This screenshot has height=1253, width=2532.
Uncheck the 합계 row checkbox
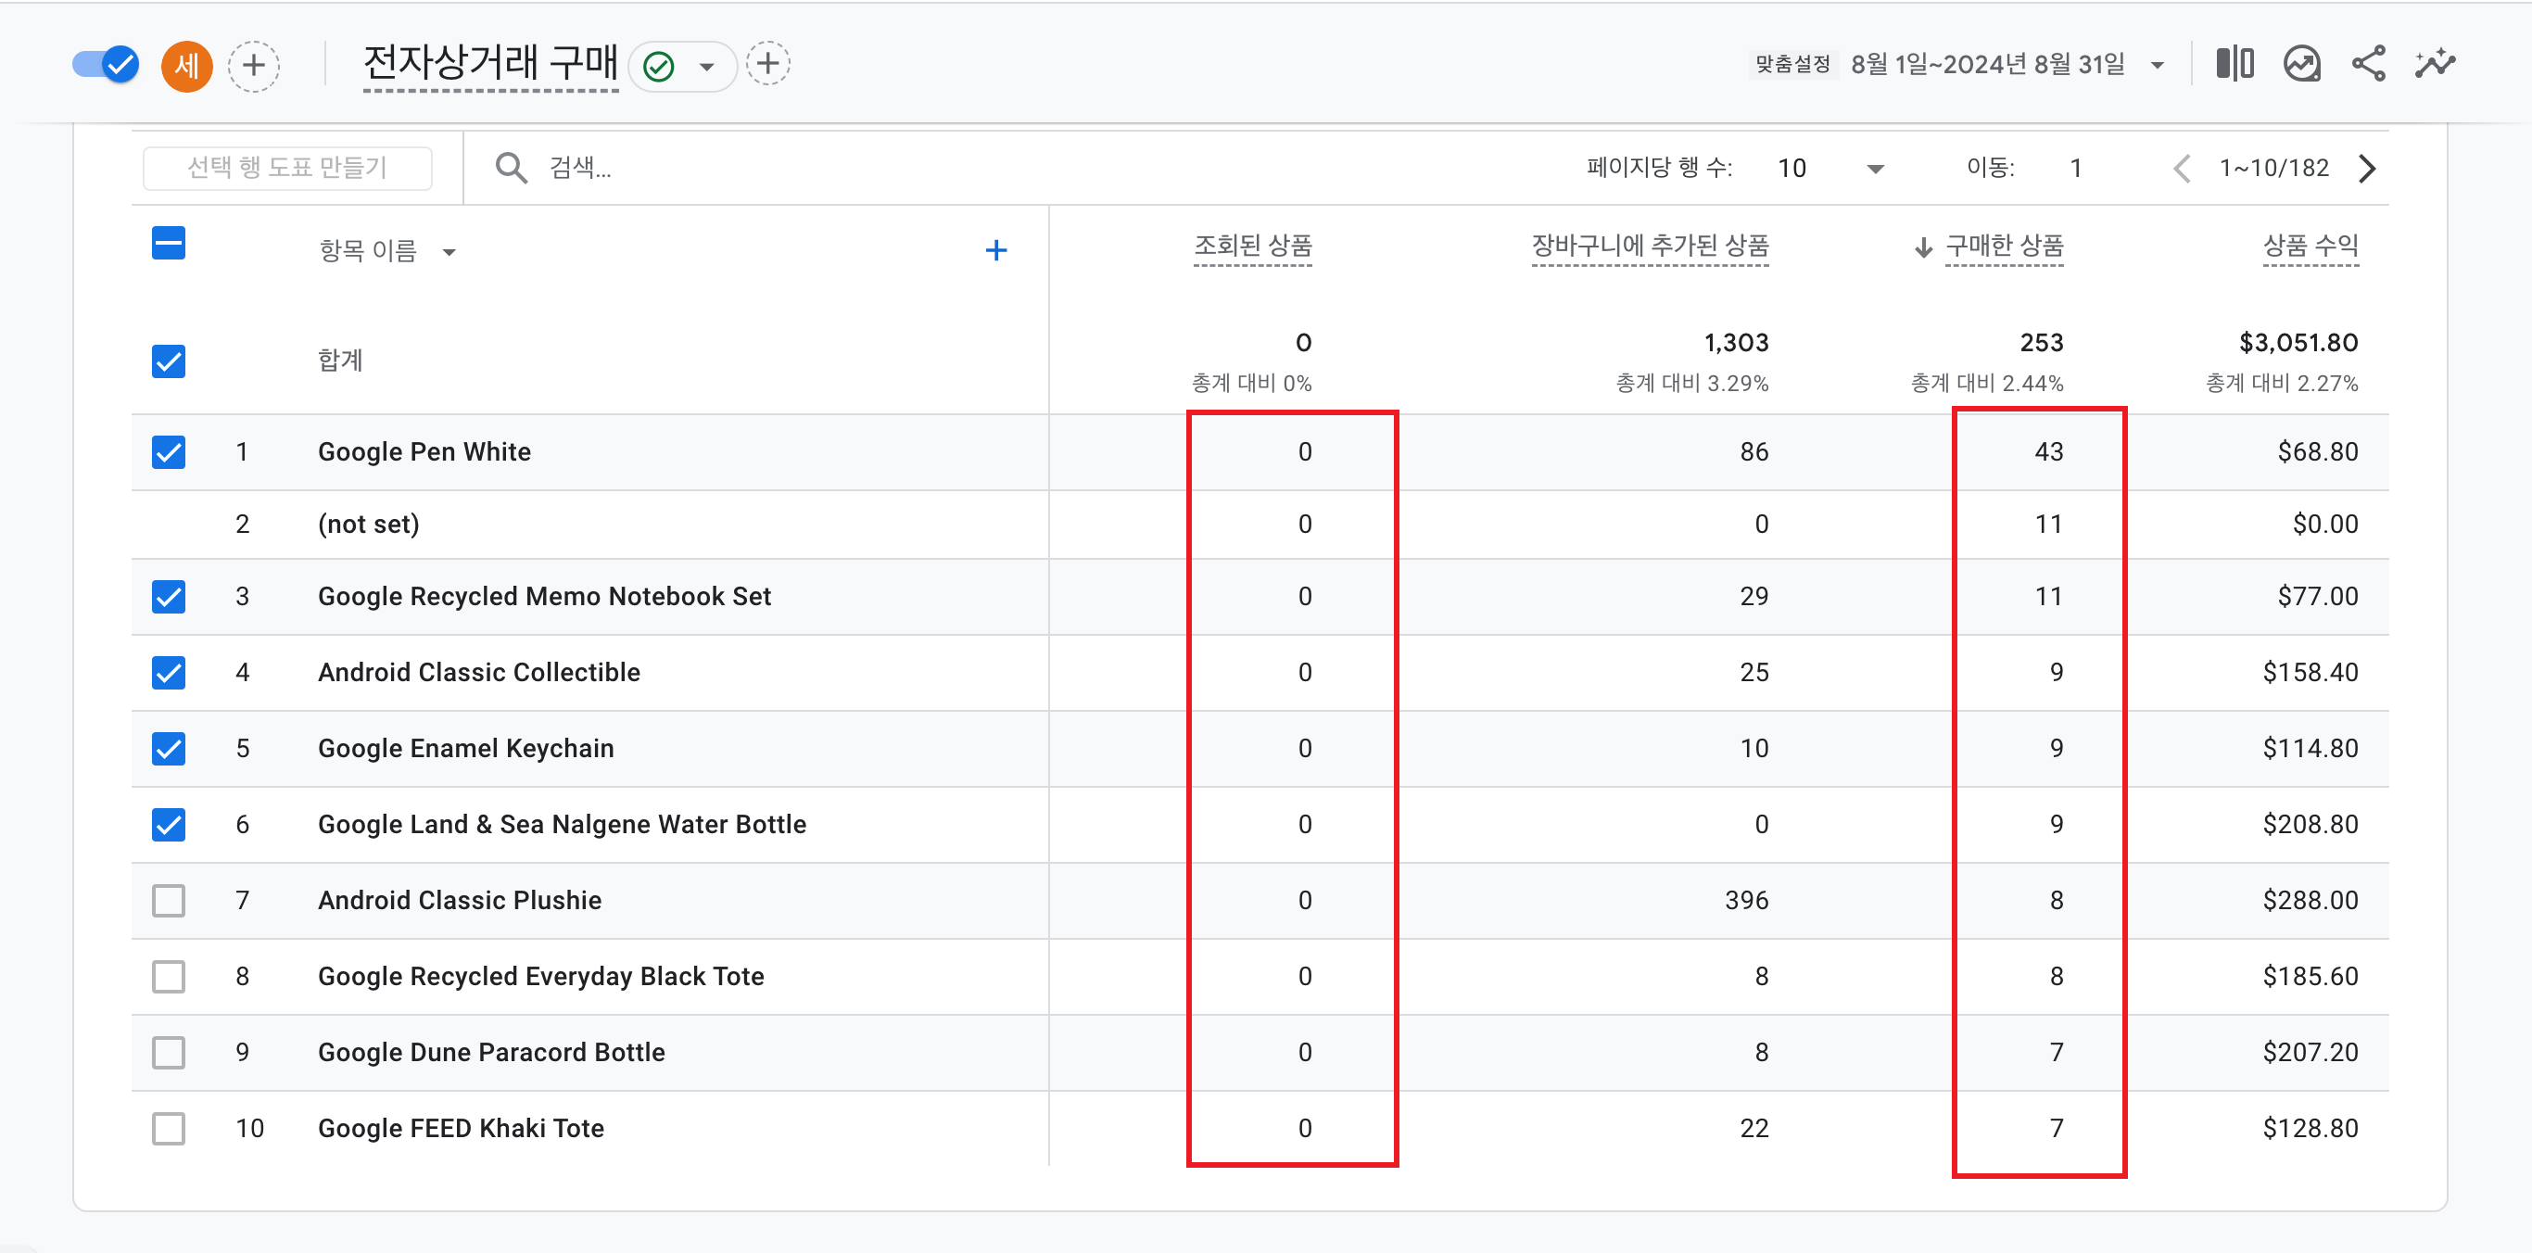click(169, 361)
